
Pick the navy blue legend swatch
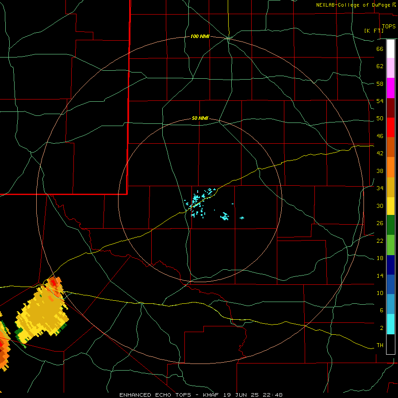(x=390, y=265)
